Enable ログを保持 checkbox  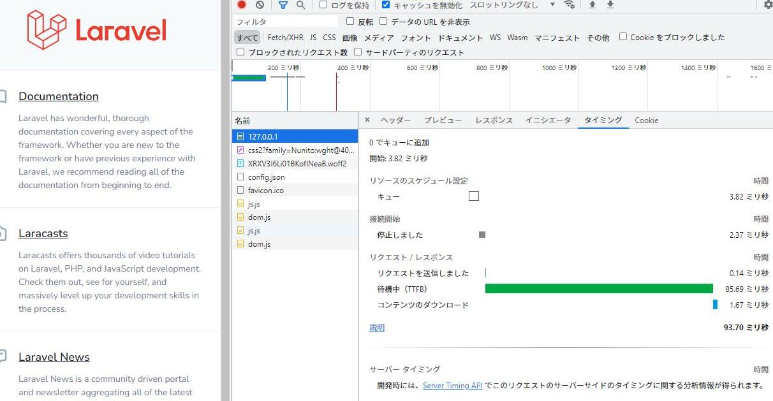(x=323, y=4)
